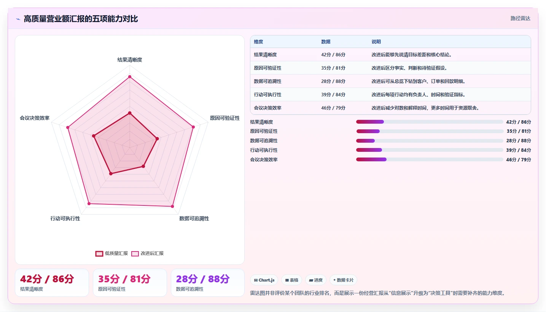Click the 28分 / 88分 value beside the progress bar
The height and width of the screenshot is (312, 546).
[519, 141]
